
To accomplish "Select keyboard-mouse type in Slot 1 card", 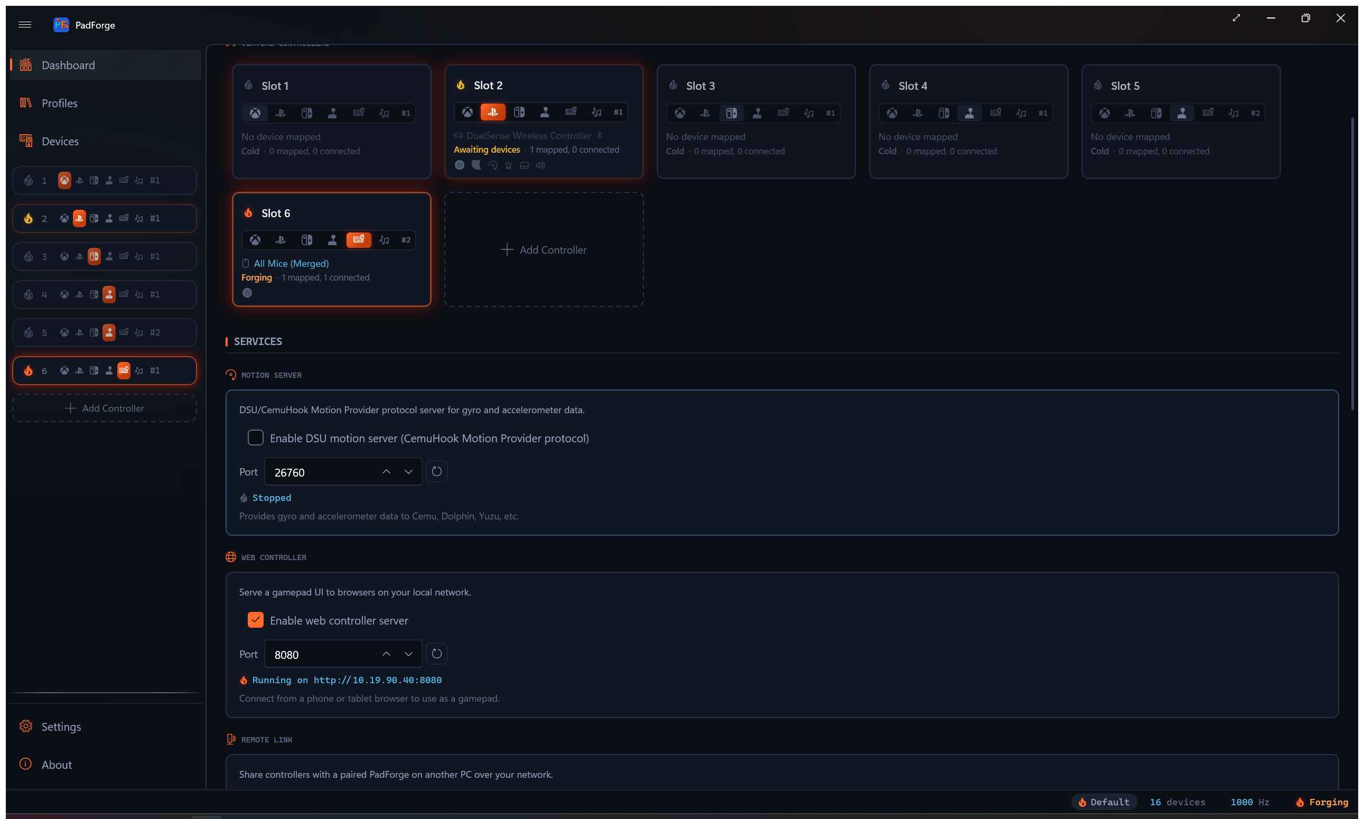I will (359, 113).
